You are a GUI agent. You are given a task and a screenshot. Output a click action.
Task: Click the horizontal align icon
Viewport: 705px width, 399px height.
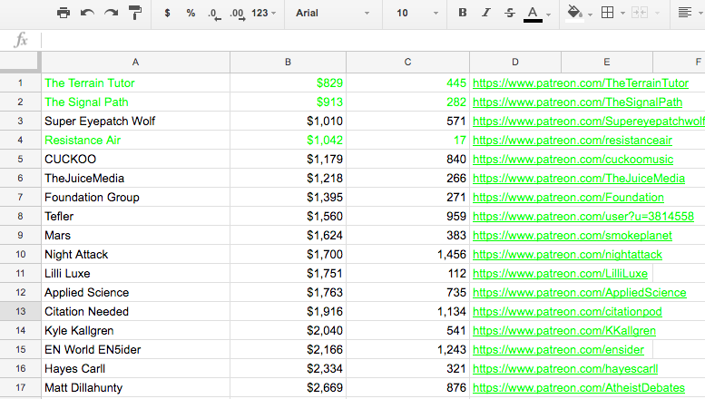(x=685, y=13)
